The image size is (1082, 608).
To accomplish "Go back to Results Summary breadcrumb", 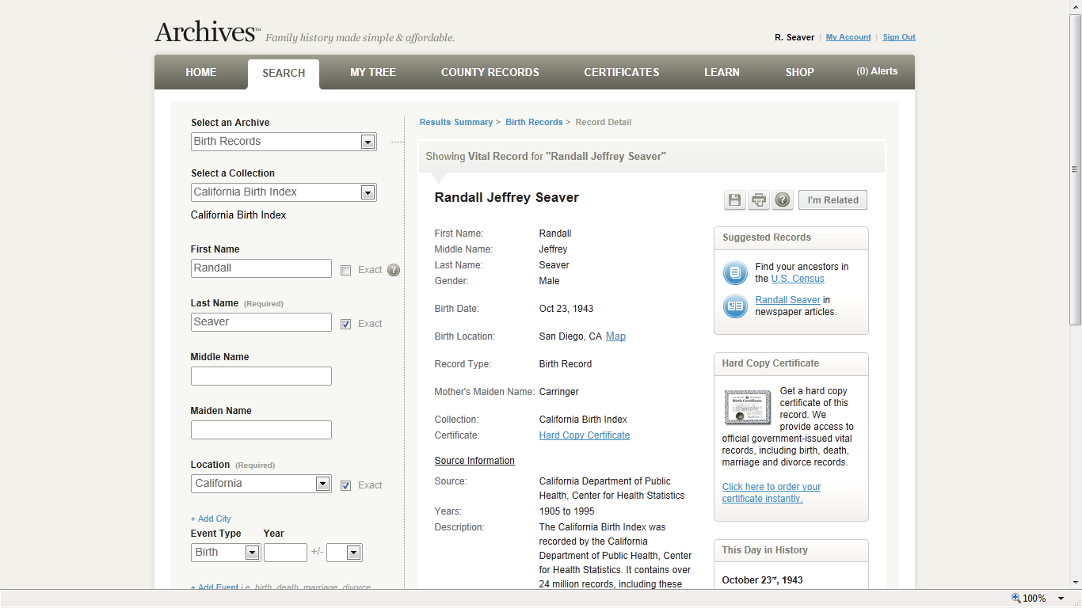I will 456,122.
